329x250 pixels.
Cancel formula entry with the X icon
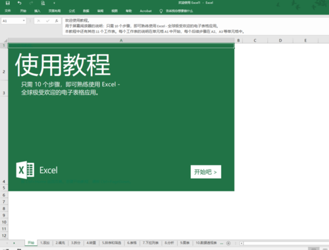pyautogui.click(x=39, y=21)
